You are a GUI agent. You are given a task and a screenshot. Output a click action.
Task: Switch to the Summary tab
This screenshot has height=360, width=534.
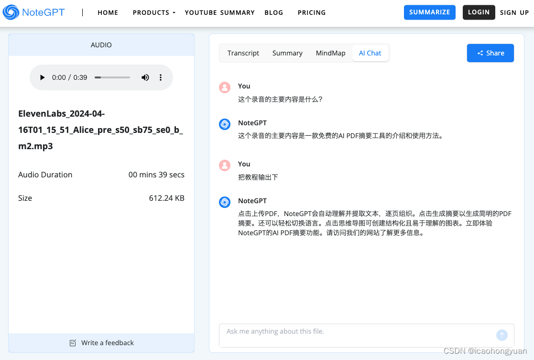(287, 53)
